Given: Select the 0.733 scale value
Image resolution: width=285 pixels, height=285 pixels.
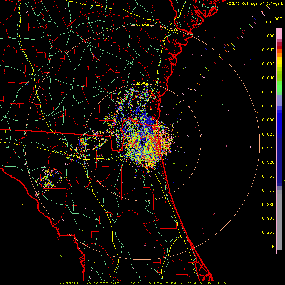Looking at the screenshot, I should (x=268, y=106).
